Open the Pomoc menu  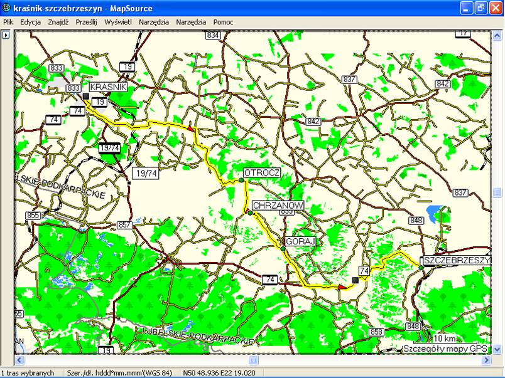223,22
